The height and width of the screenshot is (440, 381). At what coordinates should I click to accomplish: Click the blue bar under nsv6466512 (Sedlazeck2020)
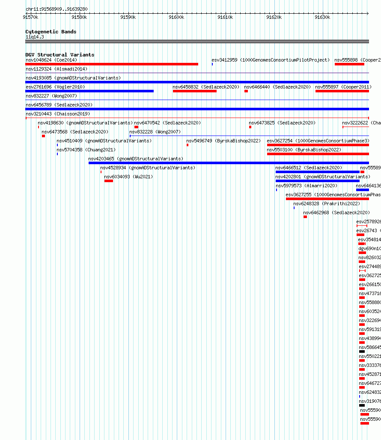318,172
